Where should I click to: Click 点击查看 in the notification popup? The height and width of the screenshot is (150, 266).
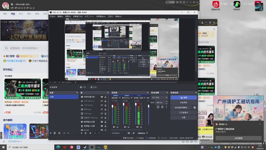tap(238, 138)
